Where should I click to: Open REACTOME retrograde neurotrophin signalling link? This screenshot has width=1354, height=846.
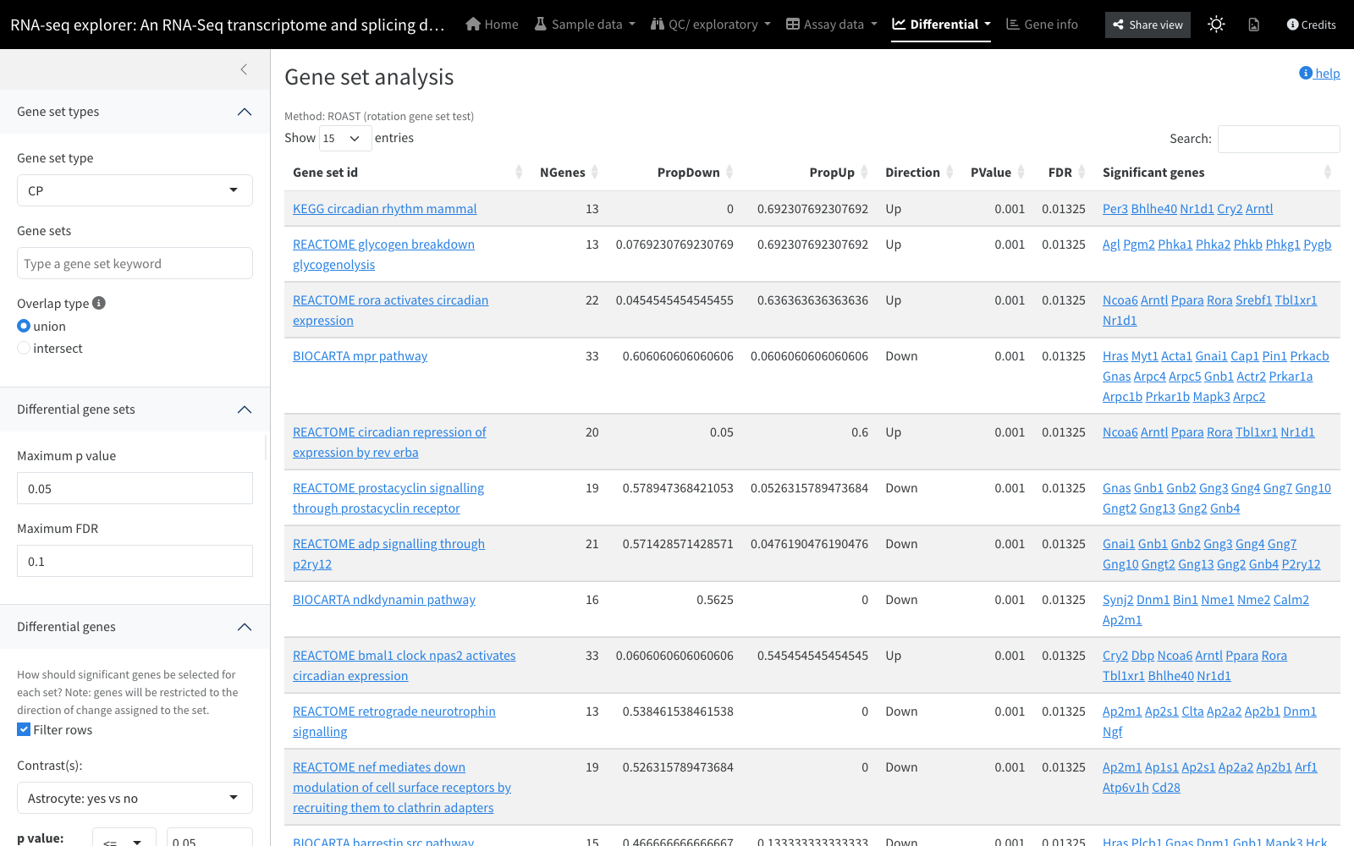pos(394,721)
